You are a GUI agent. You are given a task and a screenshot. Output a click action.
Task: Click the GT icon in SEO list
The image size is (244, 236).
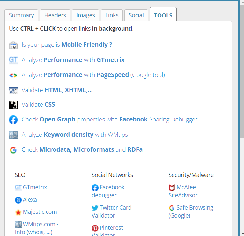click(x=18, y=187)
